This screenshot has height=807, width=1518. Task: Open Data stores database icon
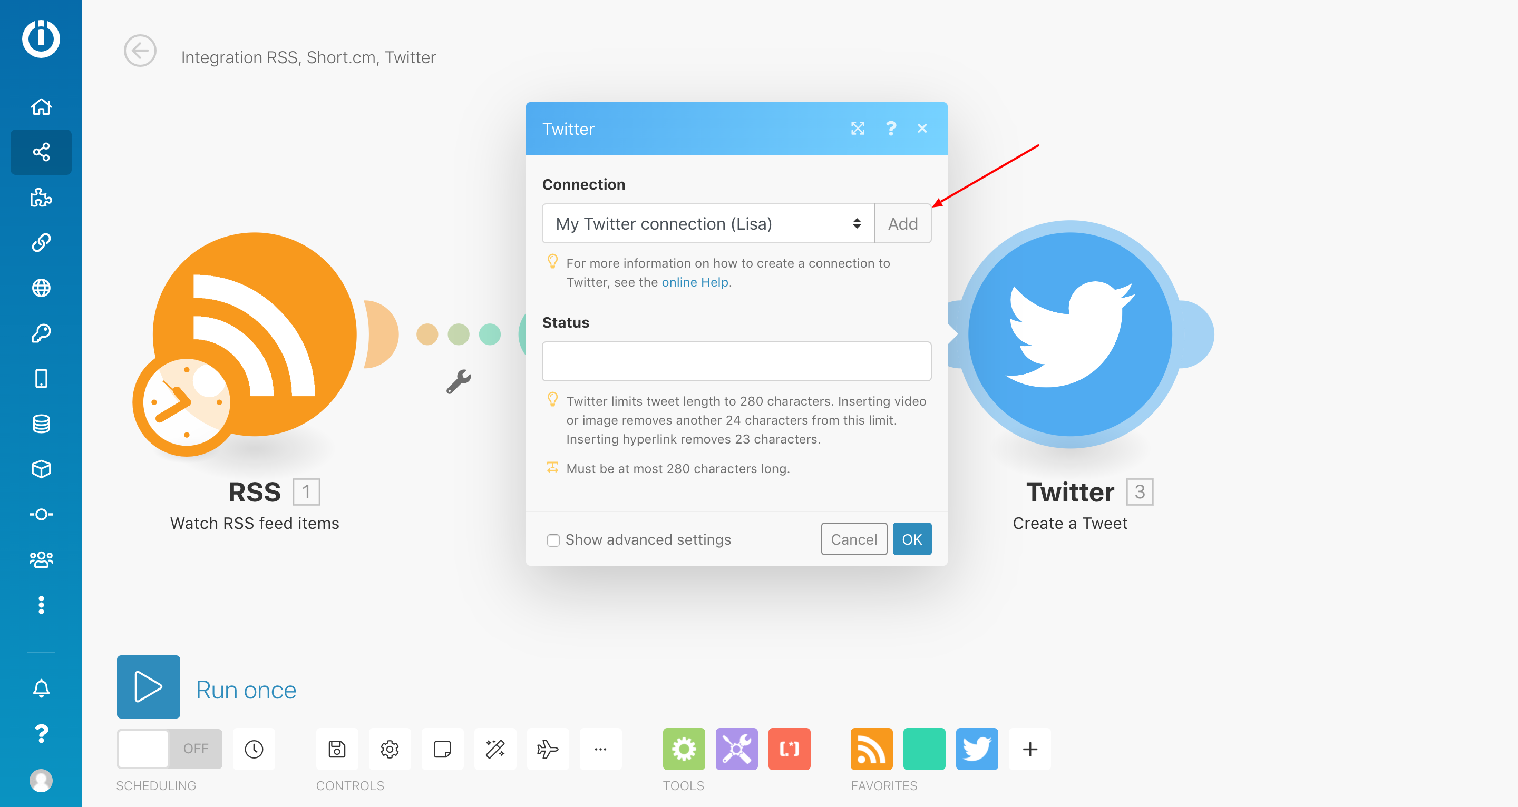(x=41, y=424)
